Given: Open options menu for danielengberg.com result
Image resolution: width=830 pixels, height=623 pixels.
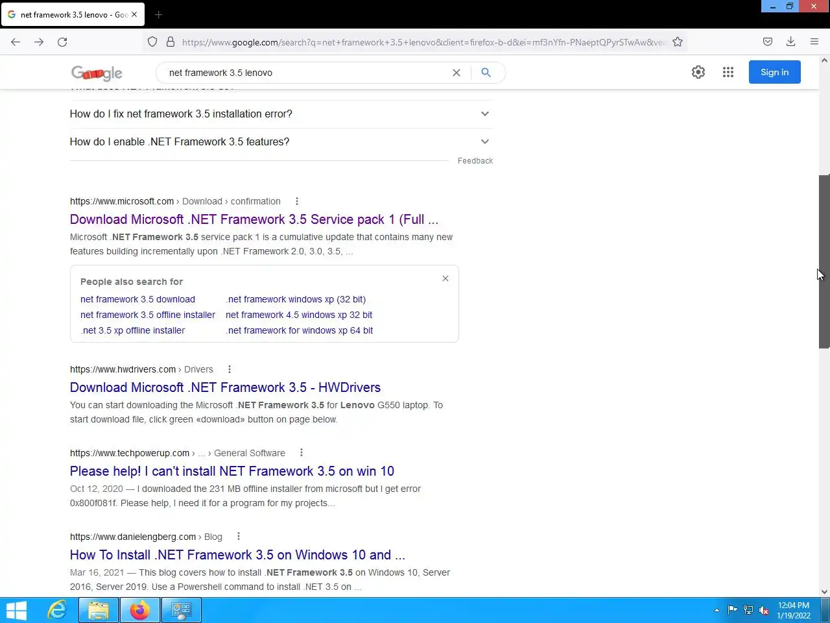Looking at the screenshot, I should tap(239, 537).
